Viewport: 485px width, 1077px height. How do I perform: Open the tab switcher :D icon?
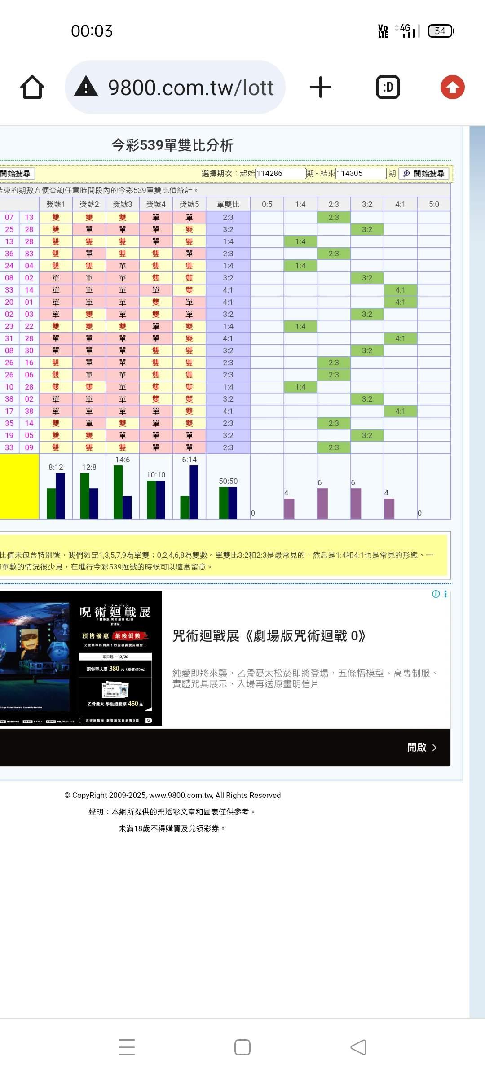click(x=388, y=87)
